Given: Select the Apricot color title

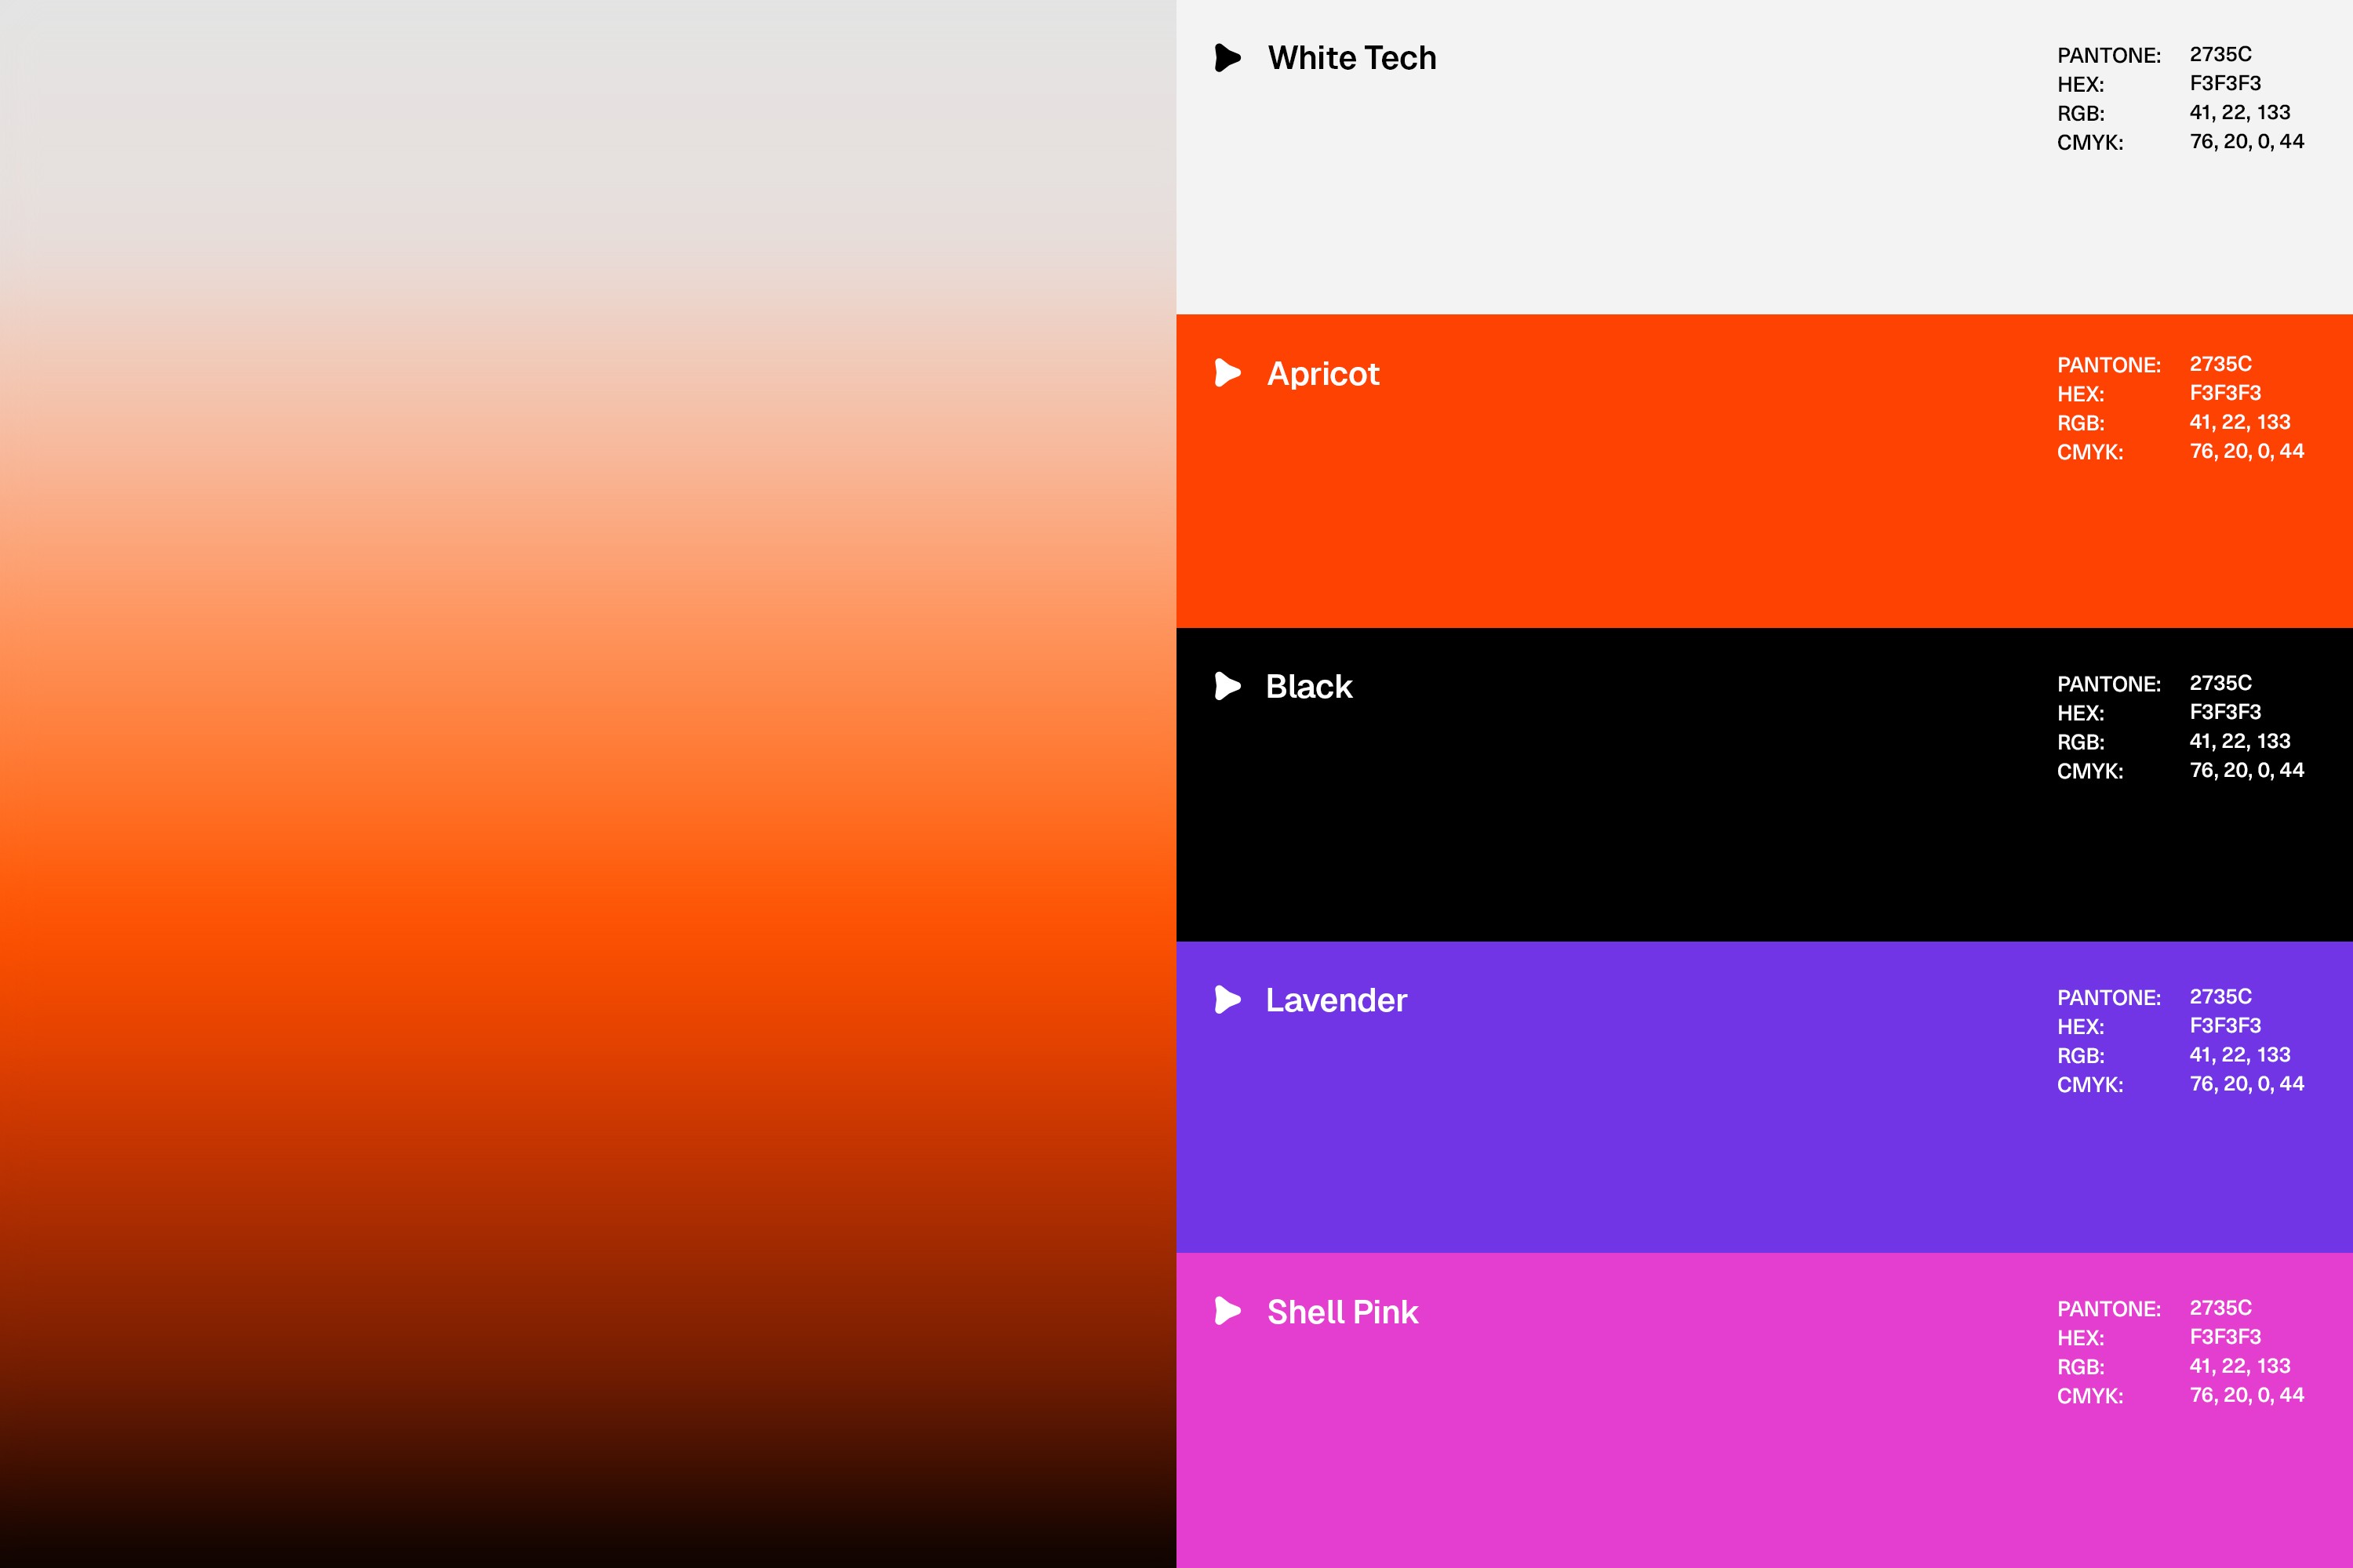Looking at the screenshot, I should pyautogui.click(x=1322, y=374).
